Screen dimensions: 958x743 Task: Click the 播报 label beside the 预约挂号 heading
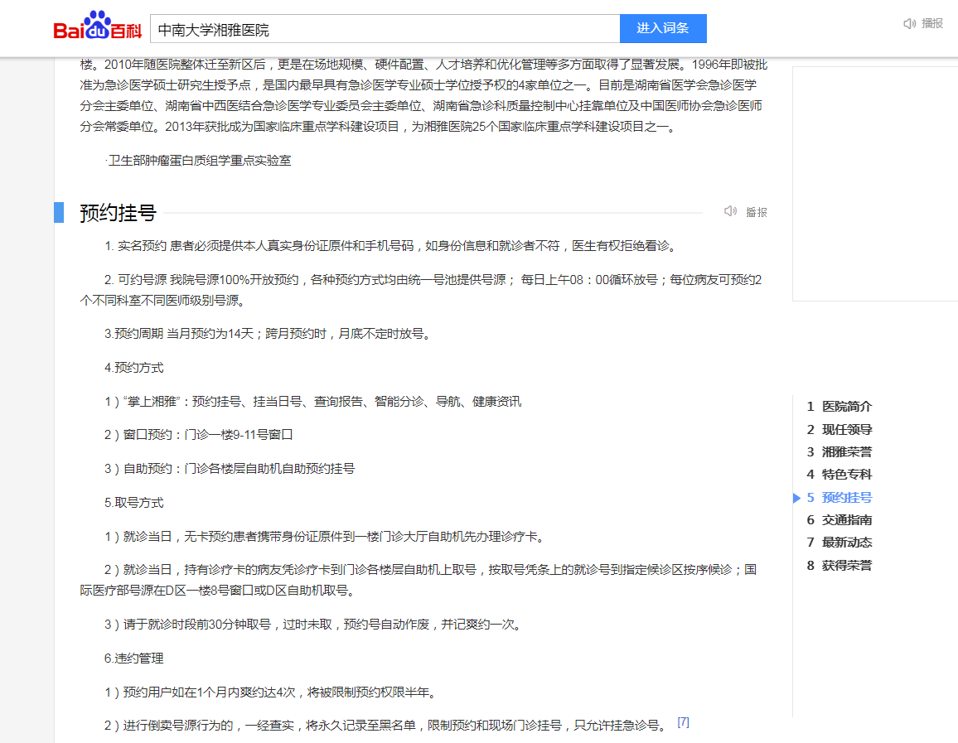[757, 212]
